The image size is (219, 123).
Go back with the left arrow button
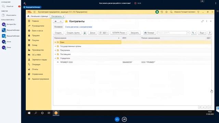click(55, 21)
